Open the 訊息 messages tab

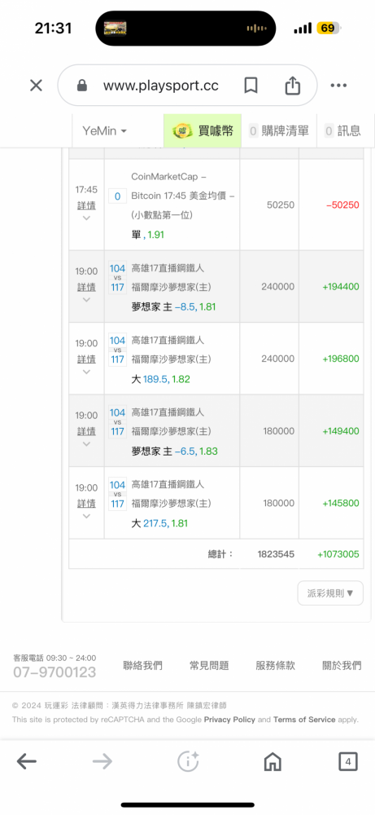click(342, 131)
